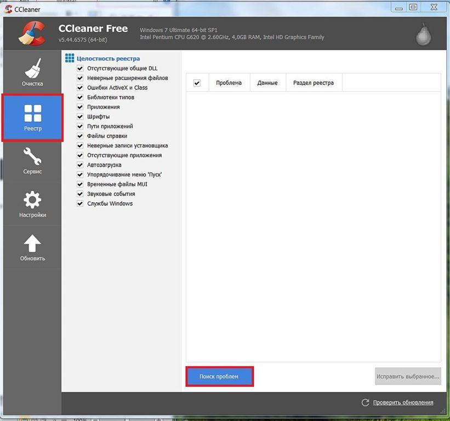Click Целостность реестра heading

[108, 59]
